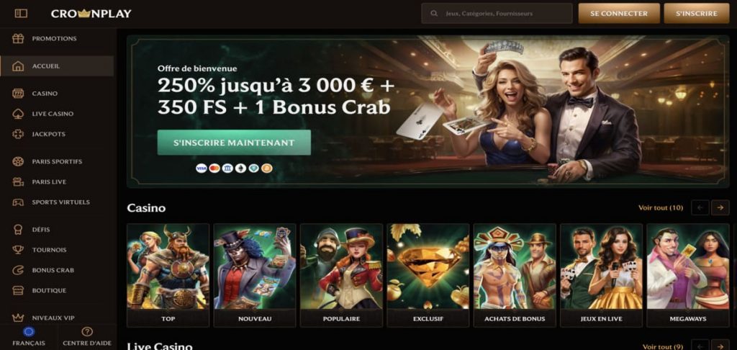Screen dimensions: 737x350
Task: Open the Français language selector
Action: pos(29,337)
